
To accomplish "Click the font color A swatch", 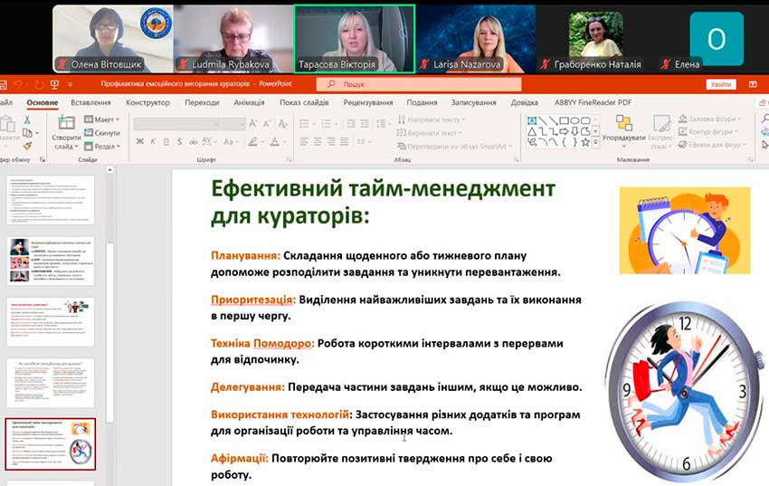I will pyautogui.click(x=274, y=142).
